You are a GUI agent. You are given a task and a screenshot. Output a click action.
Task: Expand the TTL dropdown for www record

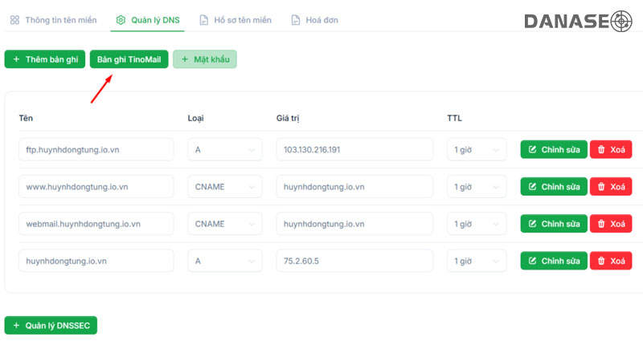tap(477, 187)
